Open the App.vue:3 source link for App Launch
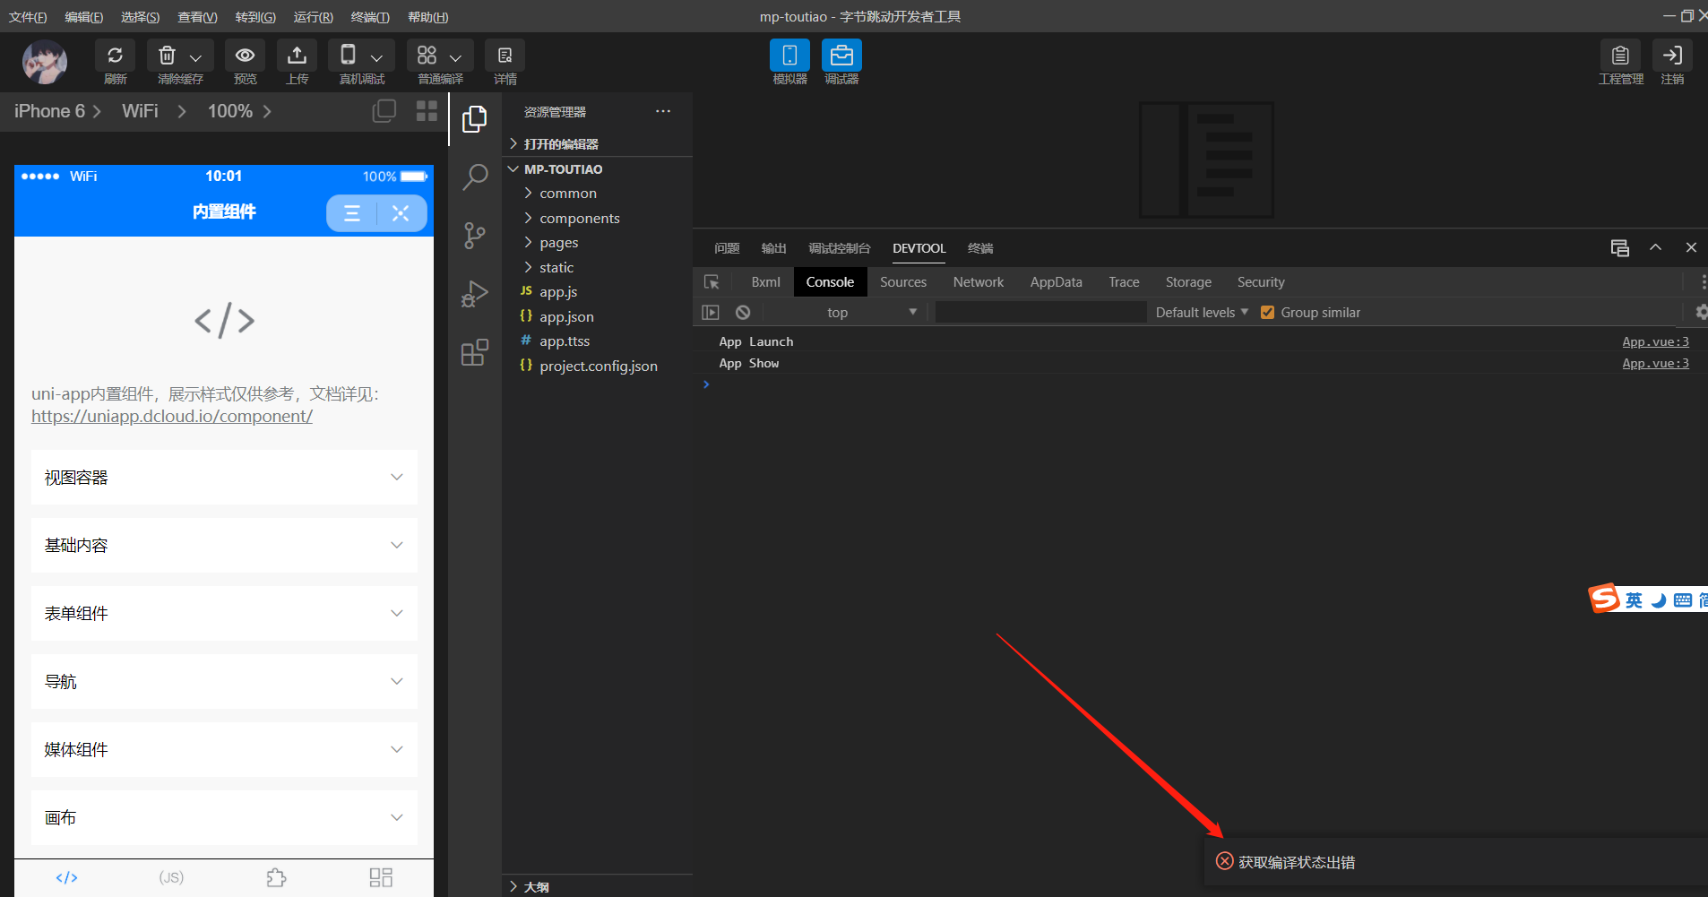 point(1654,342)
